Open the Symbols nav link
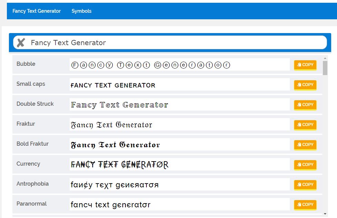 pyautogui.click(x=81, y=11)
